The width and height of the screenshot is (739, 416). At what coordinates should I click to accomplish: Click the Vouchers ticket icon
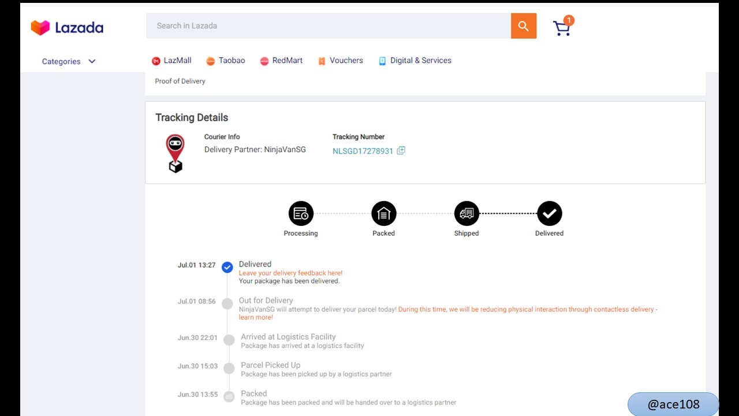(x=322, y=61)
